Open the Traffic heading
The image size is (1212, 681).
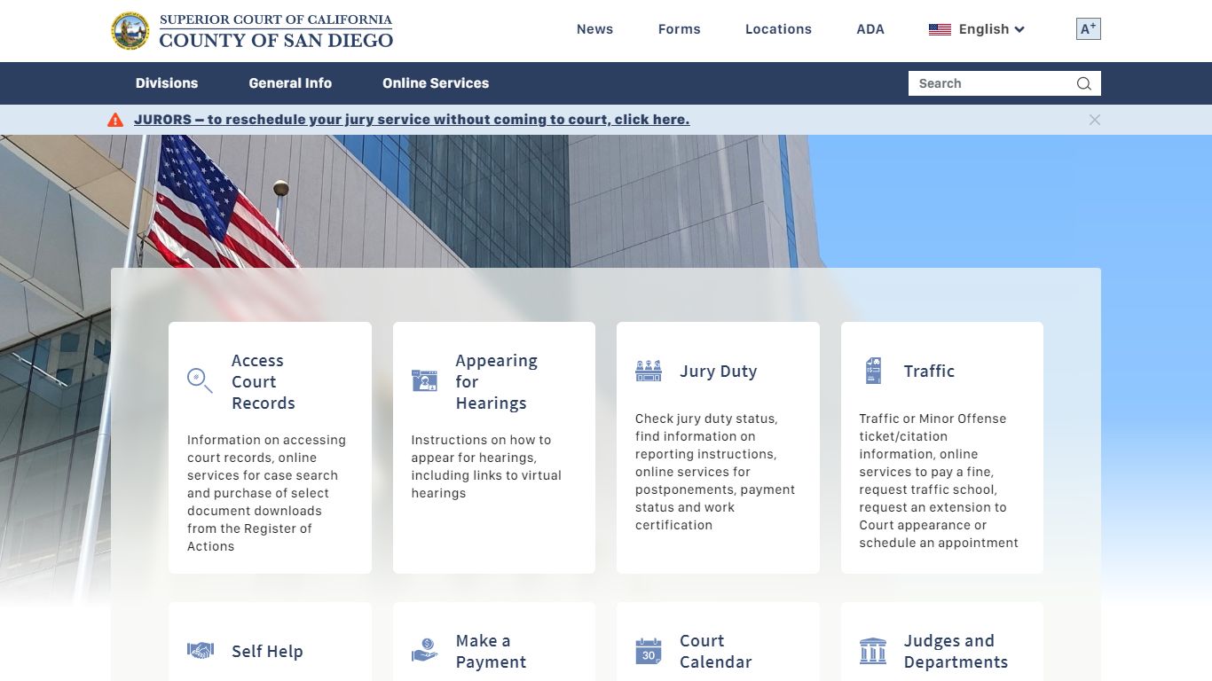[x=929, y=371]
